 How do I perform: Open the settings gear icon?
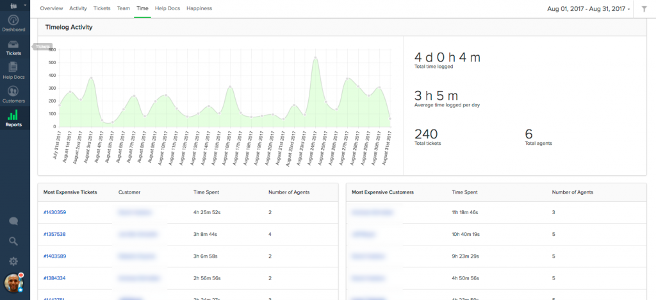[13, 261]
